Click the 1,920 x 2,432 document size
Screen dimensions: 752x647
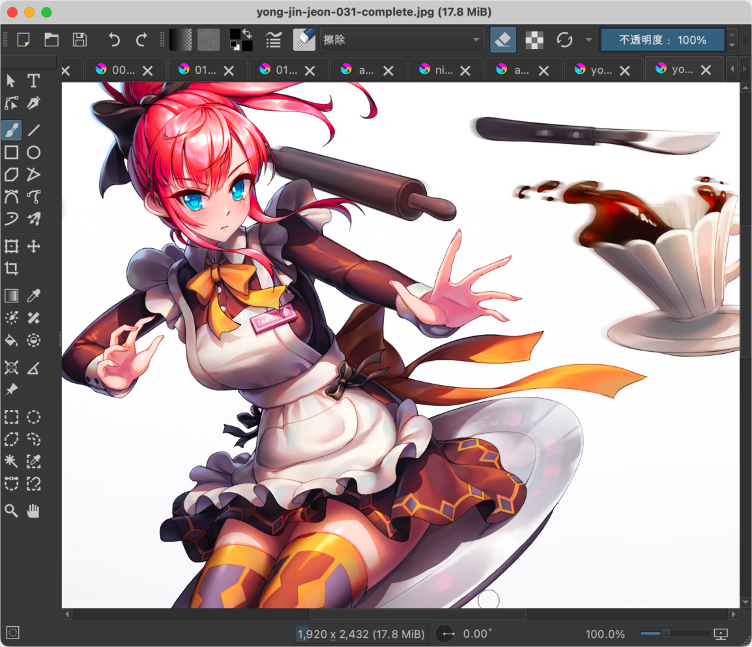pyautogui.click(x=360, y=634)
